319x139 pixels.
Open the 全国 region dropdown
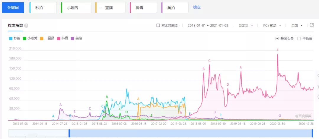pyautogui.click(x=297, y=26)
